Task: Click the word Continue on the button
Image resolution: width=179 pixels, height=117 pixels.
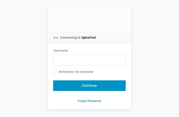Action: pos(89,86)
